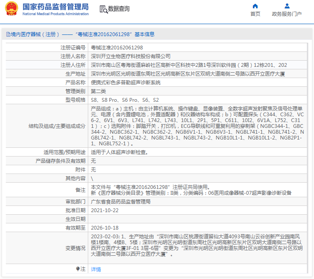Select 结构及组成/主要组成成分 label
Screen dimensions: 314x279
[57, 126]
